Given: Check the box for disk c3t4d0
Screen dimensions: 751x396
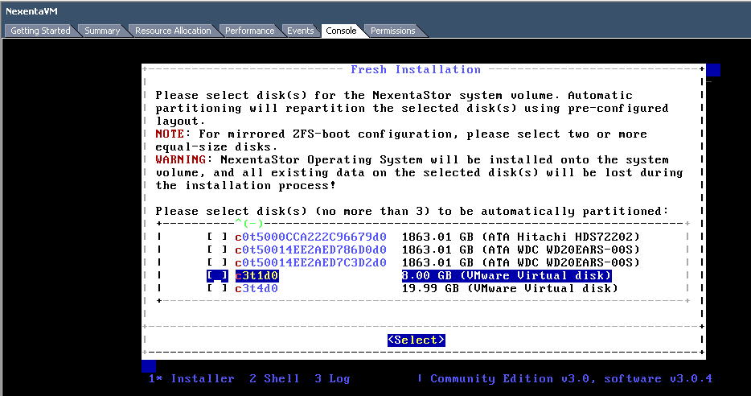Looking at the screenshot, I should [x=217, y=289].
